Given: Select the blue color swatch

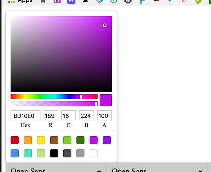Looking at the screenshot, I should 15,153.
